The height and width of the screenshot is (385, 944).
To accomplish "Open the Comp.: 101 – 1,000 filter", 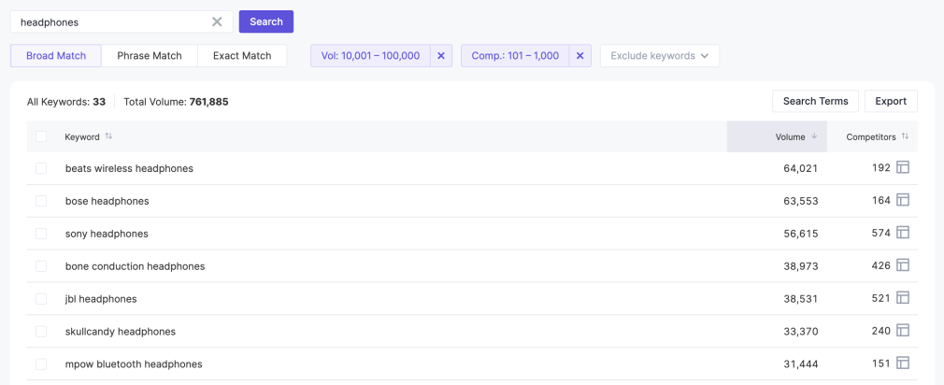I will click(515, 56).
